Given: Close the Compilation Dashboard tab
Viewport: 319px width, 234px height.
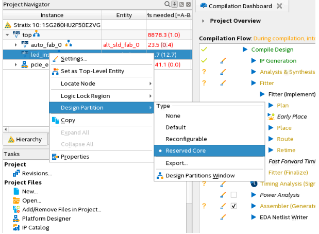Looking at the screenshot, I should (x=279, y=6).
